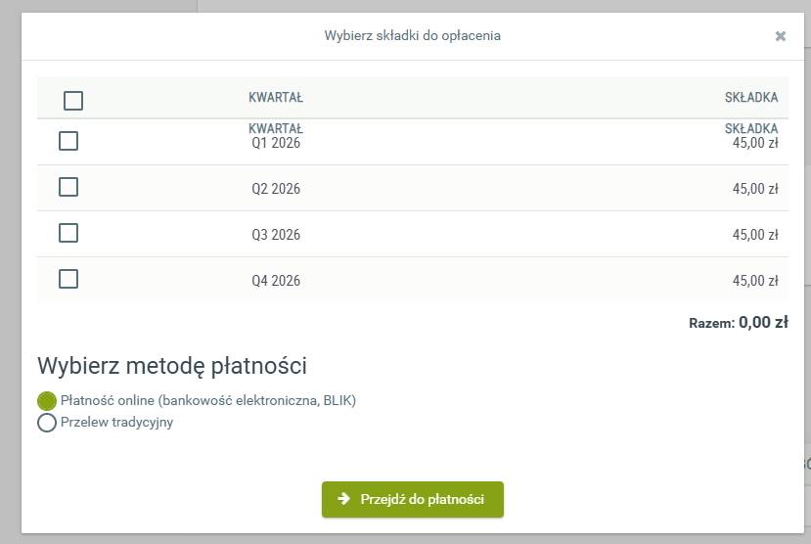Close the dialog with the X icon

point(780,36)
